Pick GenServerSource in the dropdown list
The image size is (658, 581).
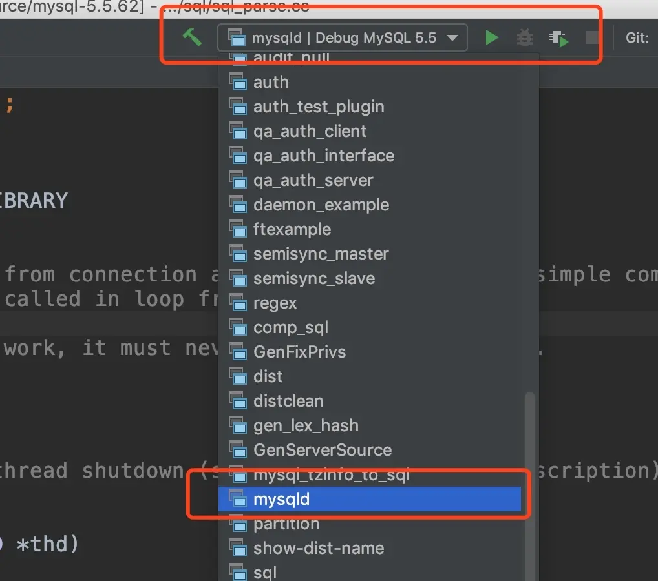[x=370, y=450]
